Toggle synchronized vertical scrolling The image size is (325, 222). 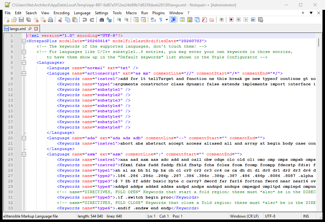[136, 20]
